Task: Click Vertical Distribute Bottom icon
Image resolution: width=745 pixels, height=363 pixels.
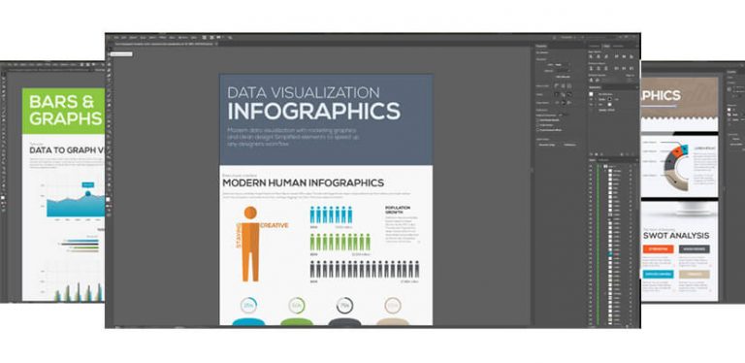Action: (606, 68)
